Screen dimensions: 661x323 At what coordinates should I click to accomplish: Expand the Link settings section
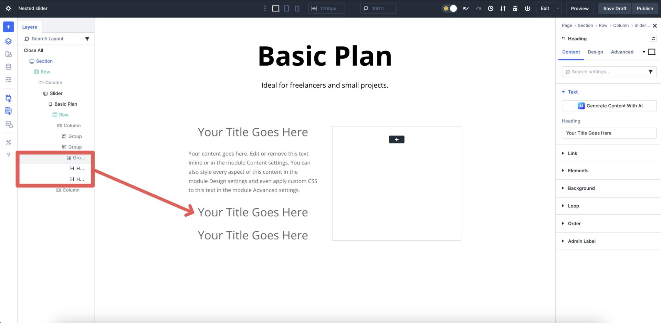click(x=572, y=153)
